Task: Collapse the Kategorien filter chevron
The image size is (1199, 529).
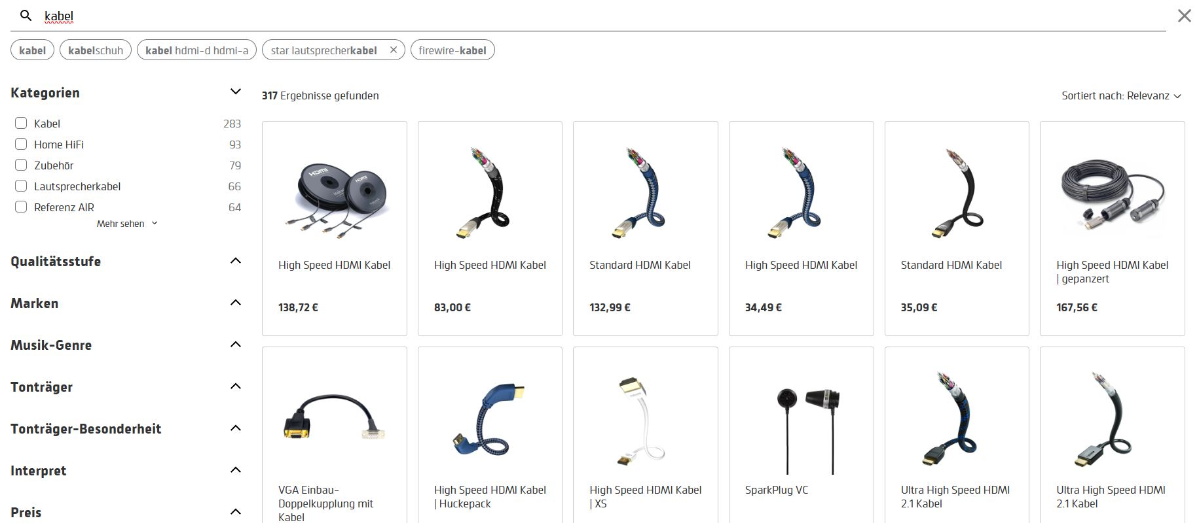Action: [x=236, y=92]
